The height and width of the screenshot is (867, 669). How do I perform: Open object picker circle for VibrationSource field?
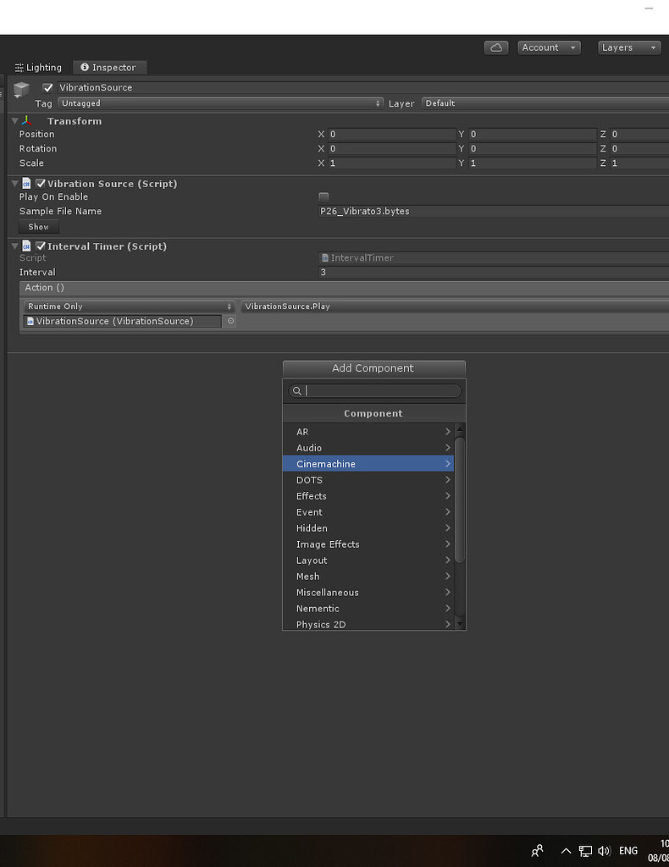[x=230, y=321]
